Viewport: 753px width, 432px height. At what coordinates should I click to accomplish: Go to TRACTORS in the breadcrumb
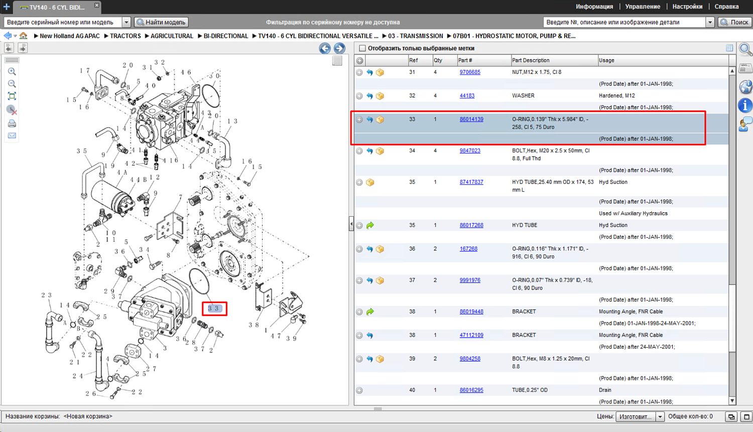pos(125,36)
